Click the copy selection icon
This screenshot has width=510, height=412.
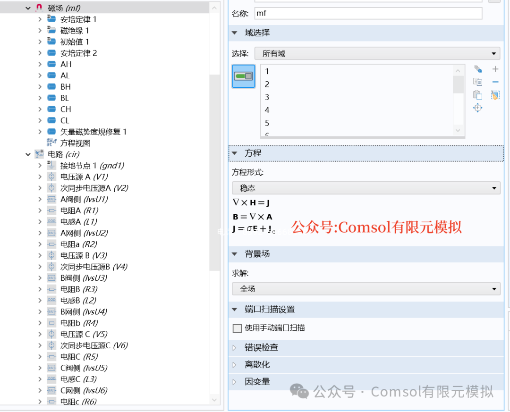pos(477,82)
